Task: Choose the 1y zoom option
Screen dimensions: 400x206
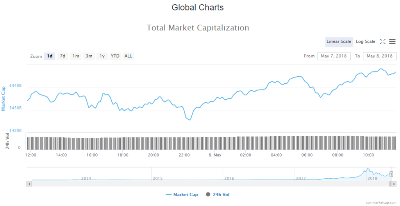Action: pyautogui.click(x=102, y=56)
